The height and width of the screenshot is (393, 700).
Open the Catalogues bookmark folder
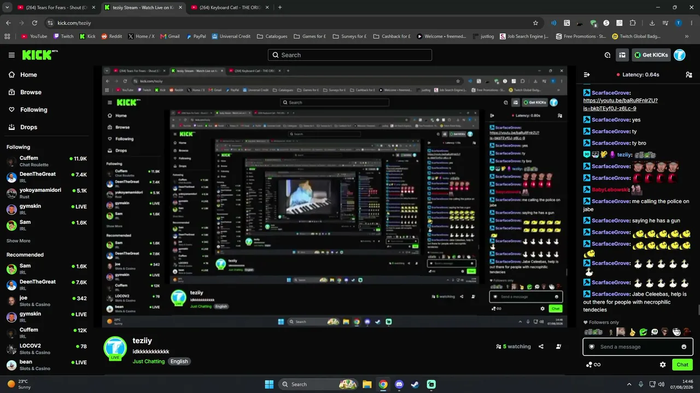point(272,37)
